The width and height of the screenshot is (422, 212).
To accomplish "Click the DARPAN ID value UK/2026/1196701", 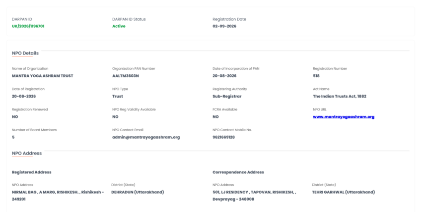I will coord(28,26).
